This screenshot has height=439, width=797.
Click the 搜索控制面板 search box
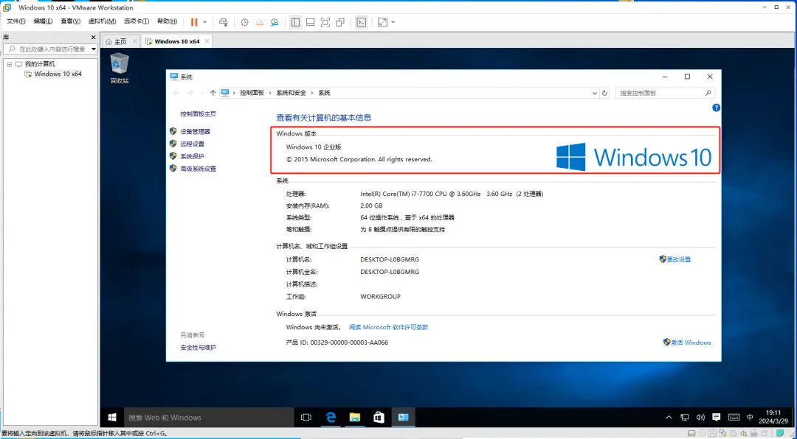point(665,94)
